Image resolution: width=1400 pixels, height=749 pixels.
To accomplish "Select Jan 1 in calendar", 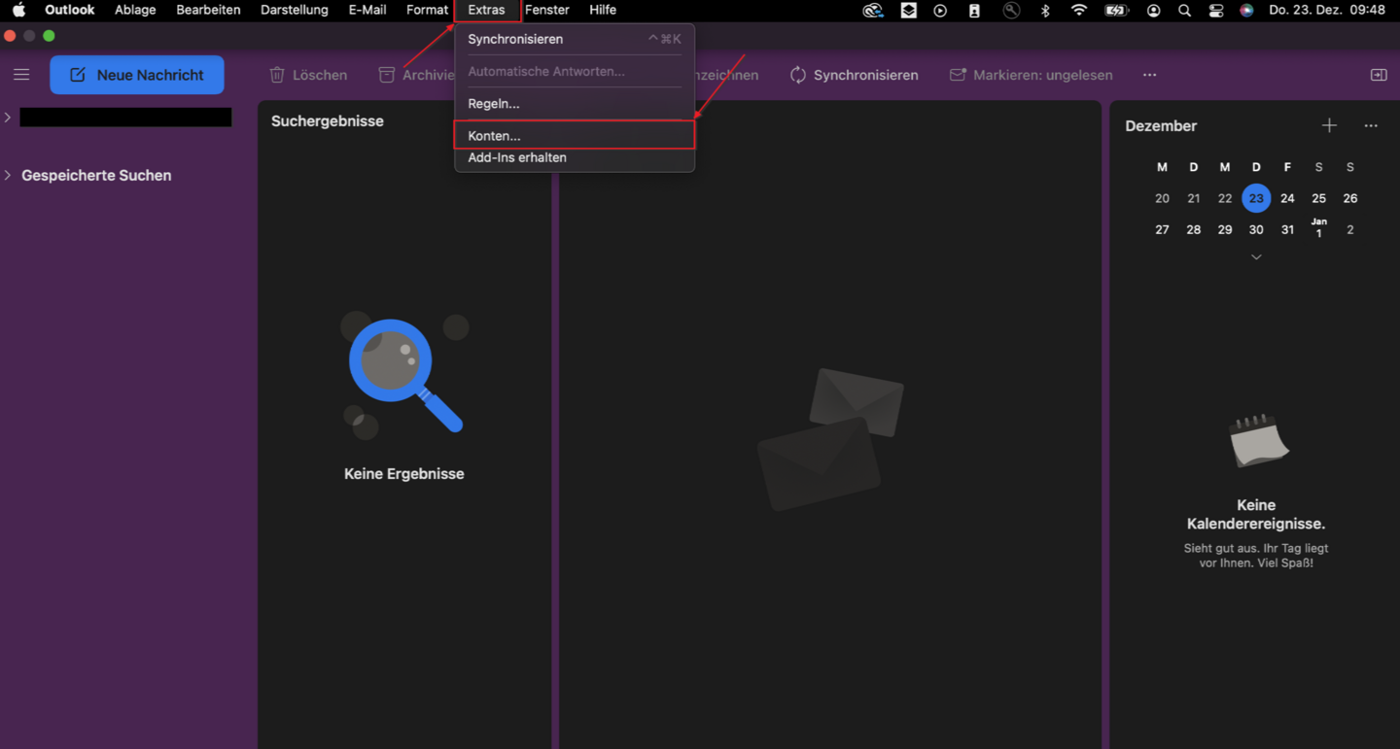I will click(x=1318, y=228).
